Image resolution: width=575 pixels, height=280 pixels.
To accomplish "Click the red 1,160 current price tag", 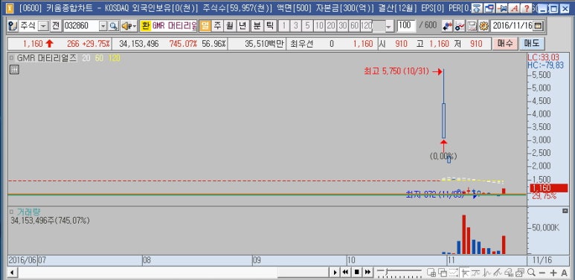I will pyautogui.click(x=549, y=188).
